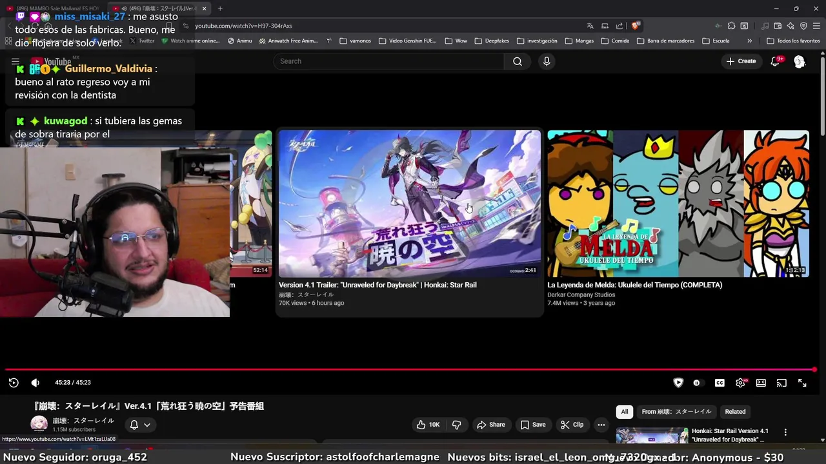Open Unraveled for Daybreak endscreen thumbnail

tap(410, 204)
